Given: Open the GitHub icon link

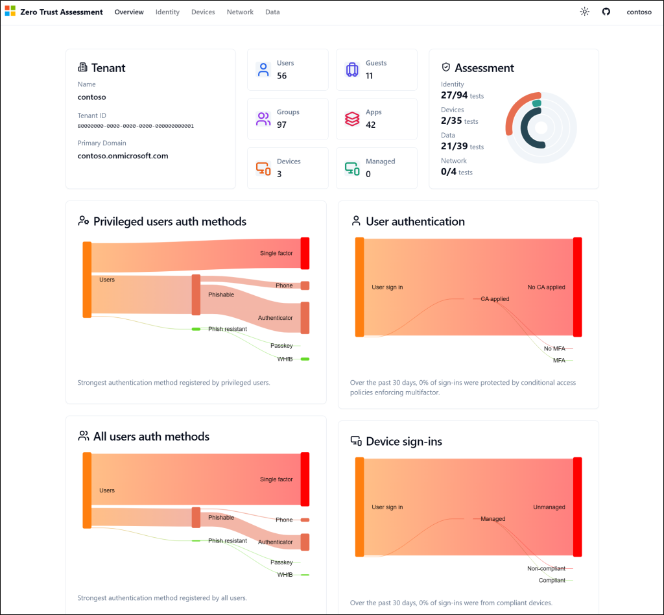Looking at the screenshot, I should click(606, 12).
